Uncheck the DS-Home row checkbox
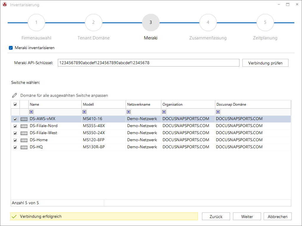Image resolution: width=302 pixels, height=226 pixels. click(x=15, y=140)
